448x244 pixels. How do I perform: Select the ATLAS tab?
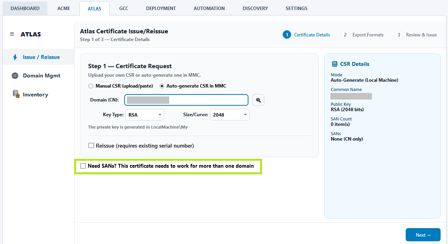click(94, 9)
